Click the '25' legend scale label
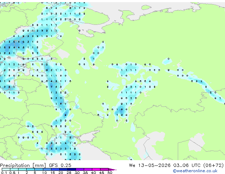225x174 pixels. [69, 173]
